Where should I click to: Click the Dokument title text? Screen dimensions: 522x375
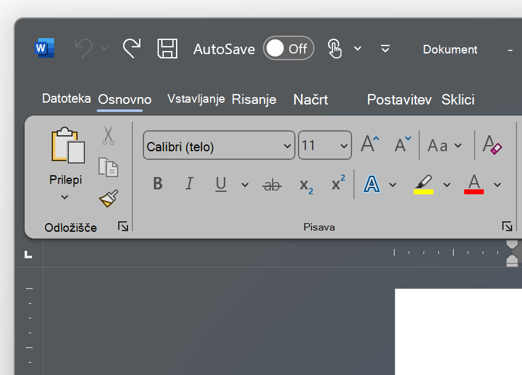pos(450,50)
